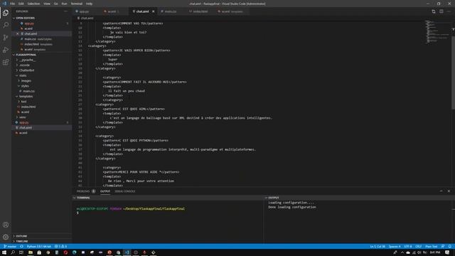Switch to the Problems panel tab
Image resolution: width=455 pixels, height=256 pixels.
coord(83,191)
